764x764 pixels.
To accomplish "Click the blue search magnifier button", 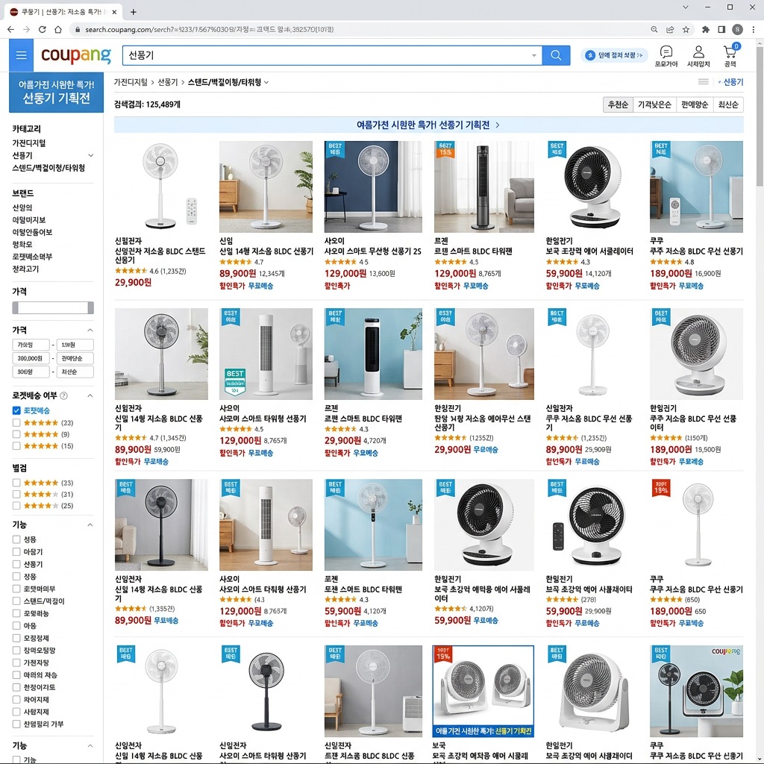I will pyautogui.click(x=555, y=55).
